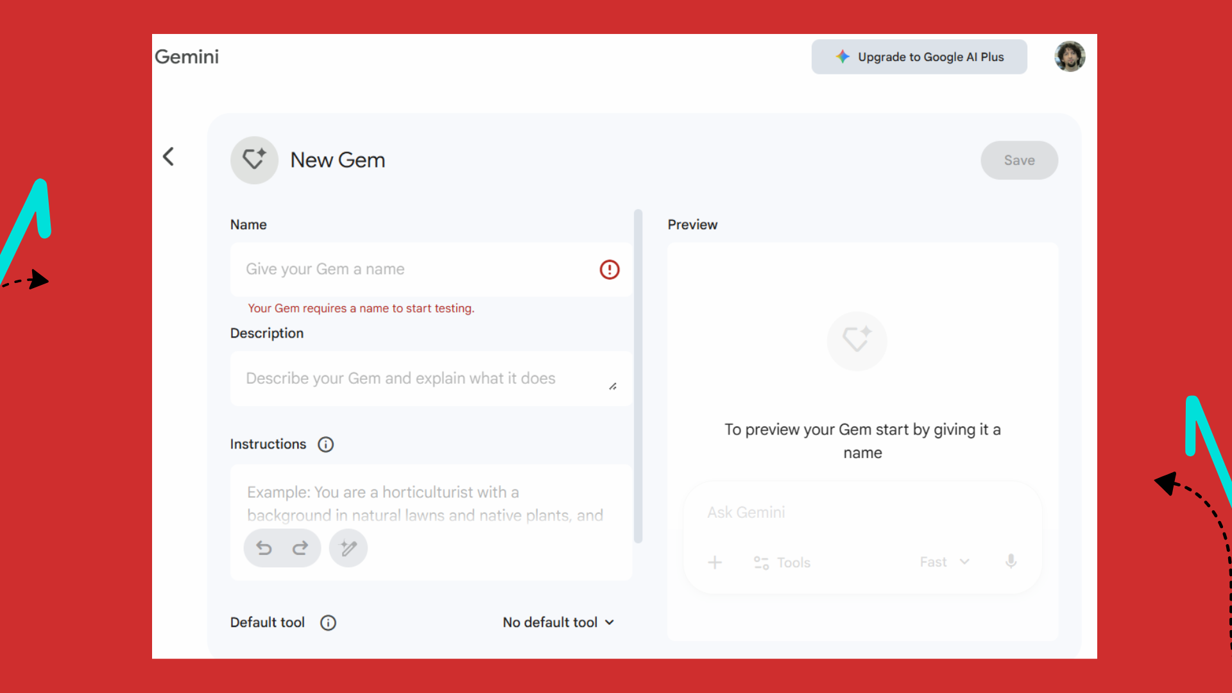This screenshot has width=1232, height=693.
Task: Click the undo arrow in Instructions
Action: (264, 548)
